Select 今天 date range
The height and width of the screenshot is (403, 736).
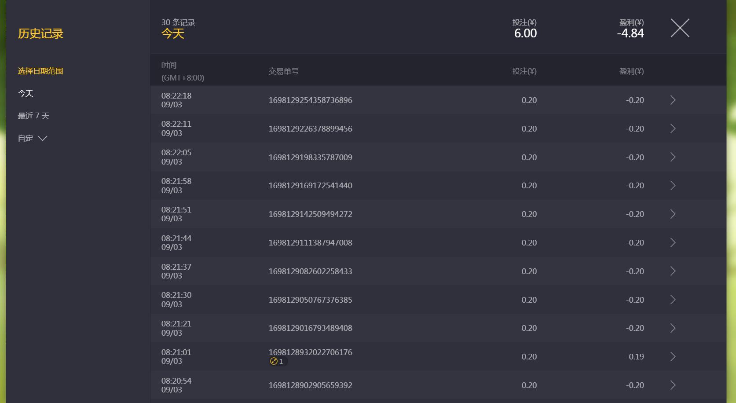click(x=26, y=93)
